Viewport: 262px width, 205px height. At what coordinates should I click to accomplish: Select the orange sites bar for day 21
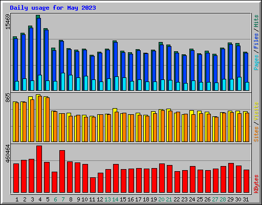point(170,126)
